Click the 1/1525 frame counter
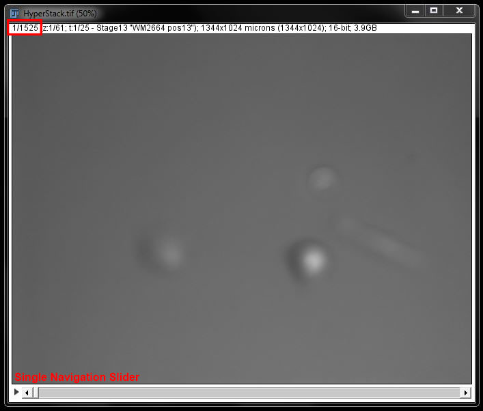Image resolution: width=483 pixels, height=411 pixels. 25,28
